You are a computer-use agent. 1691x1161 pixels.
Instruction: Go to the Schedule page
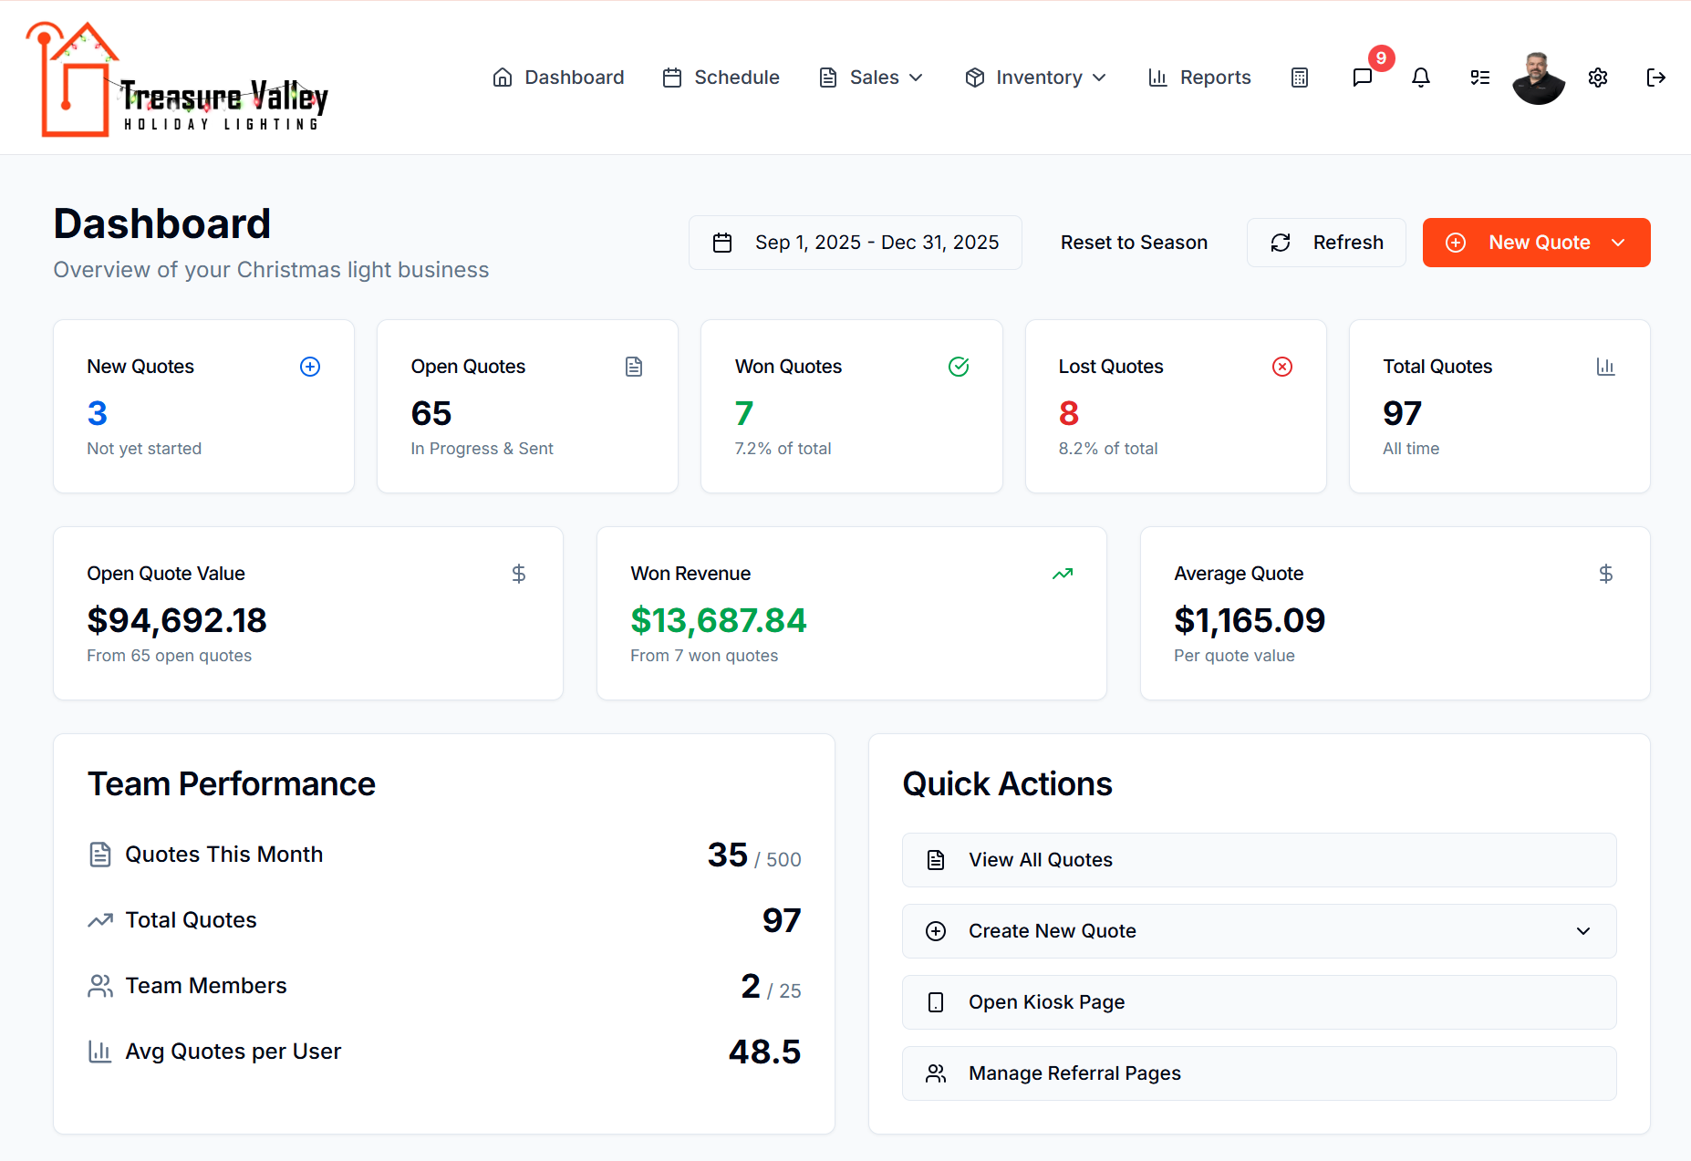tap(721, 78)
